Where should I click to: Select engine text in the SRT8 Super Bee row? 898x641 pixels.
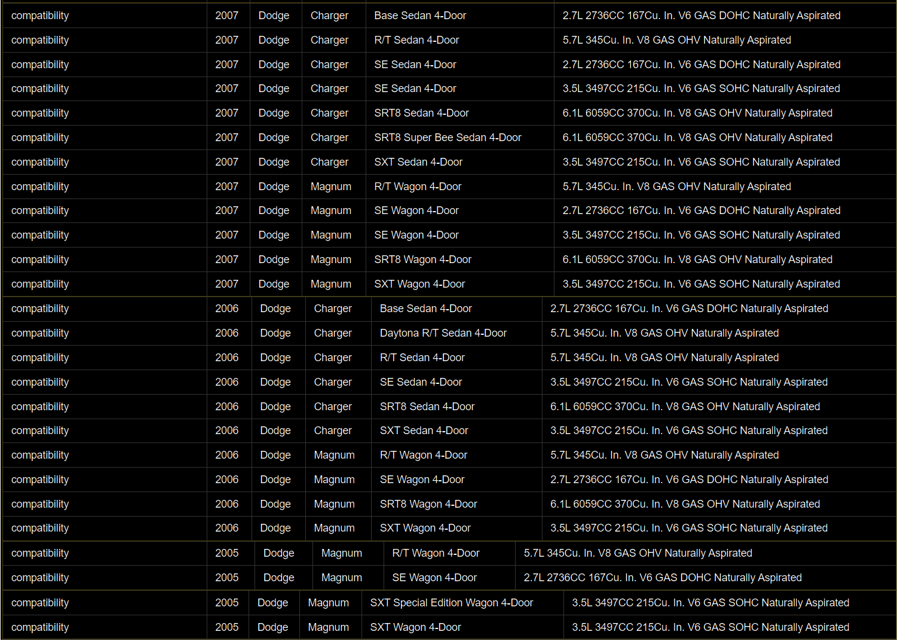click(x=697, y=138)
